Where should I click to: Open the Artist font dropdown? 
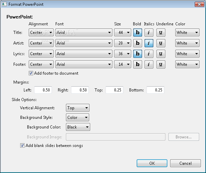pos(84,43)
